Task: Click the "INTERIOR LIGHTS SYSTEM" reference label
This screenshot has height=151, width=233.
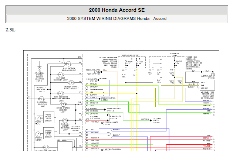Action: (x=114, y=110)
